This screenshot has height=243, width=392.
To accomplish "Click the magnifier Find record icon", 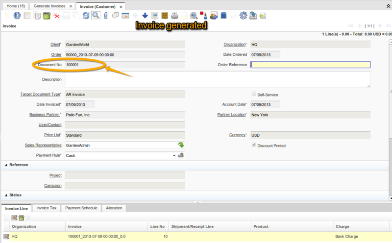I will click(x=96, y=16).
